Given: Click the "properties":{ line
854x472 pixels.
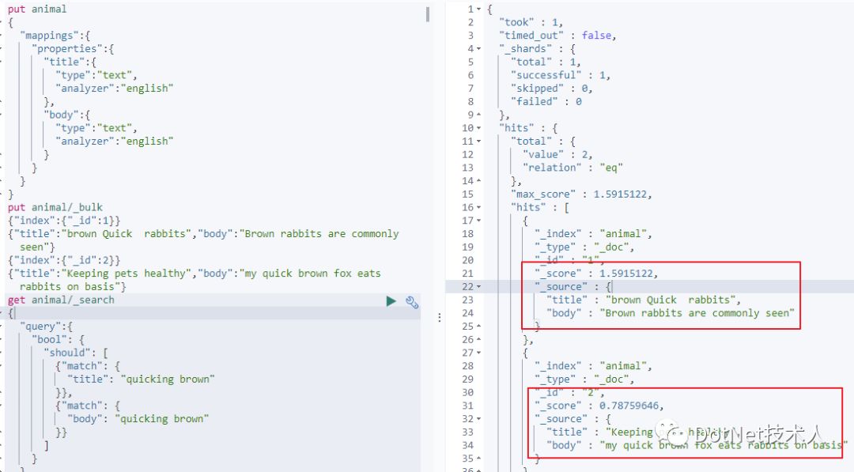Looking at the screenshot, I should coord(73,49).
